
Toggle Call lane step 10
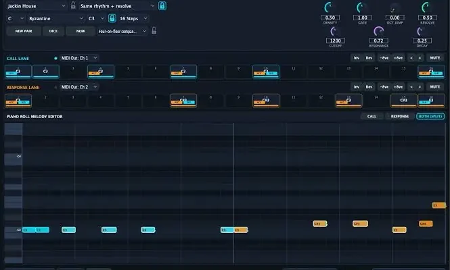(266, 72)
